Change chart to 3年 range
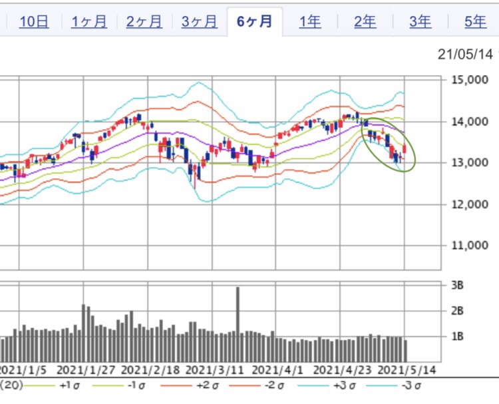499x404 pixels. tap(420, 22)
